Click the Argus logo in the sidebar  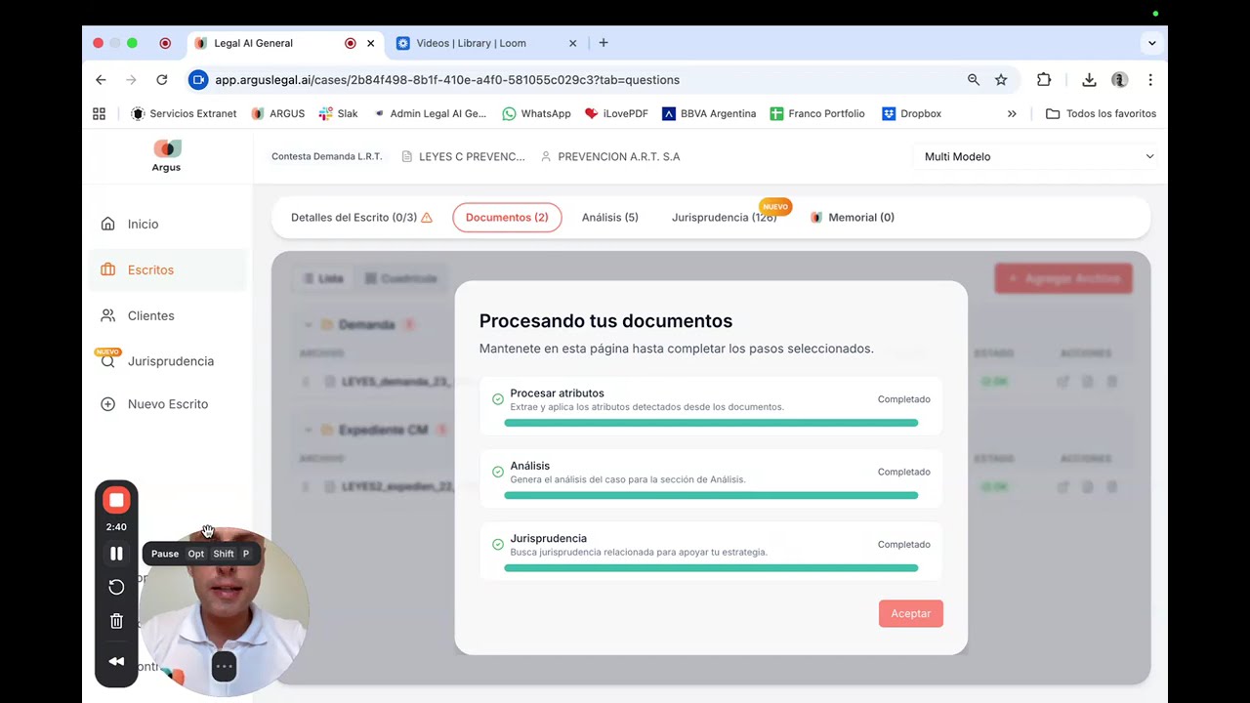[167, 156]
